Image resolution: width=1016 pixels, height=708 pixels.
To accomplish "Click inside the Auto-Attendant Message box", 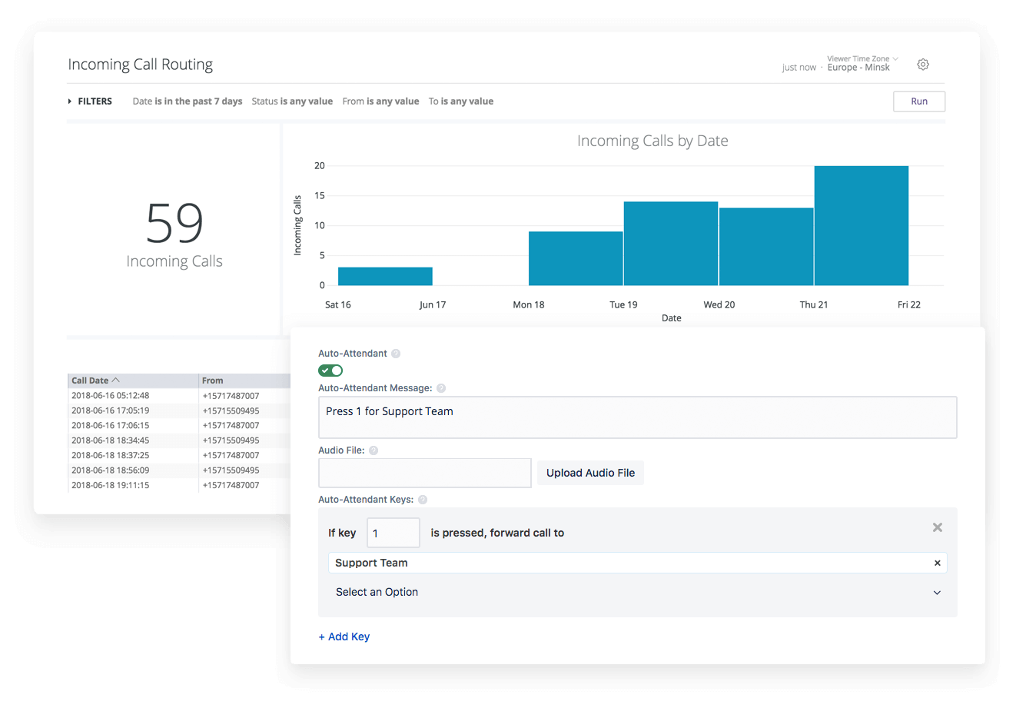I will pyautogui.click(x=637, y=417).
